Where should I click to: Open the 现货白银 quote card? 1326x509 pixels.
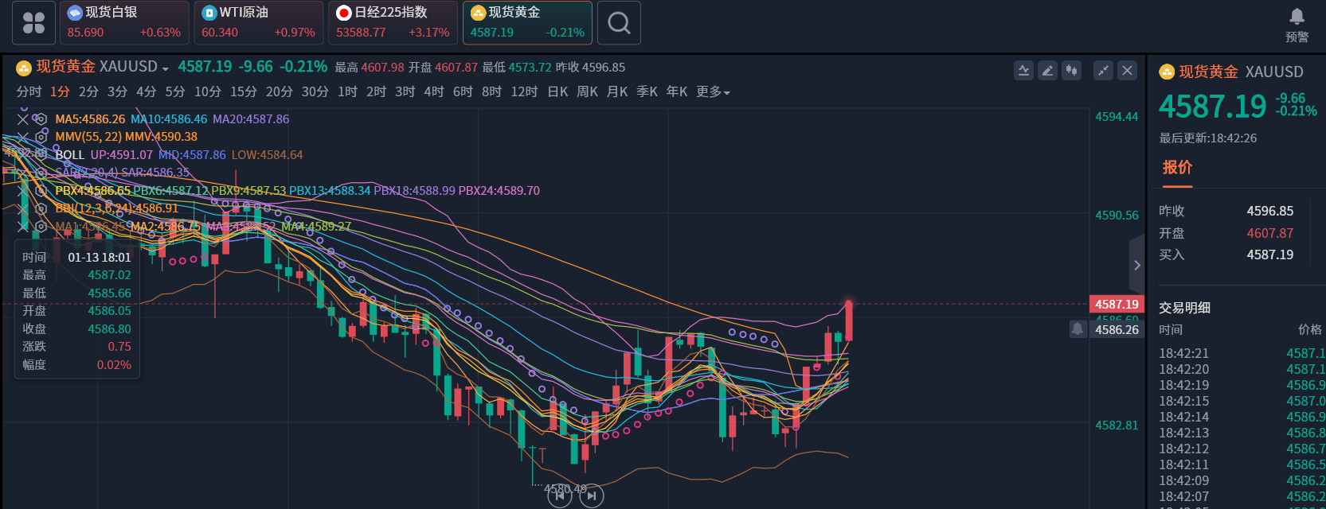(x=124, y=23)
